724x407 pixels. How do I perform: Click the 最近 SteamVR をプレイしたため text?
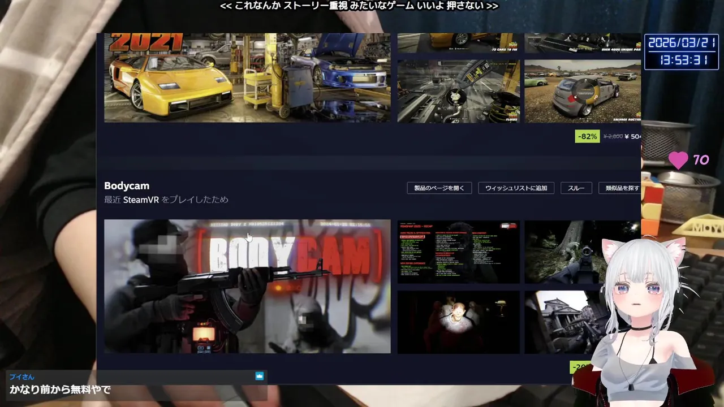click(166, 200)
